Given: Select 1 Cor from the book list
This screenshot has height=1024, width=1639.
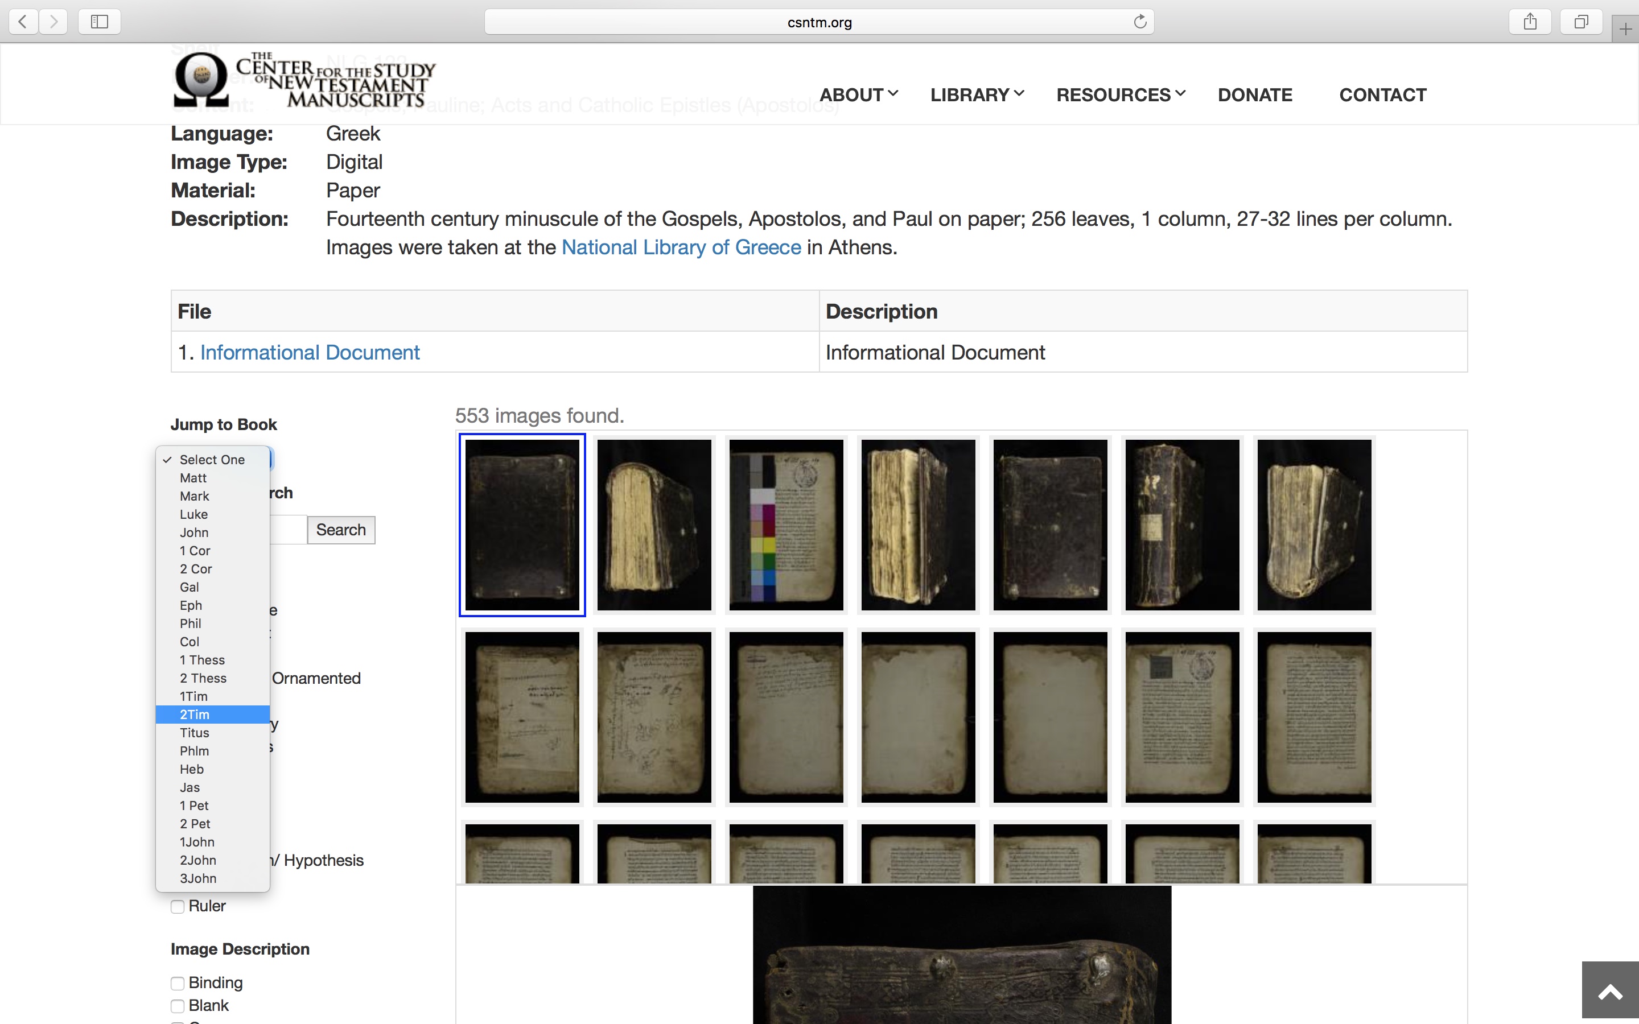Looking at the screenshot, I should pyautogui.click(x=213, y=551).
